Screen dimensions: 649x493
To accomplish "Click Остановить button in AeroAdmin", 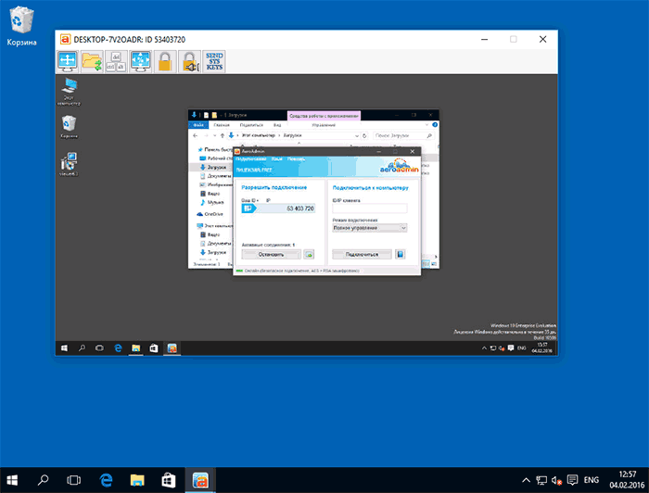I will tap(271, 254).
